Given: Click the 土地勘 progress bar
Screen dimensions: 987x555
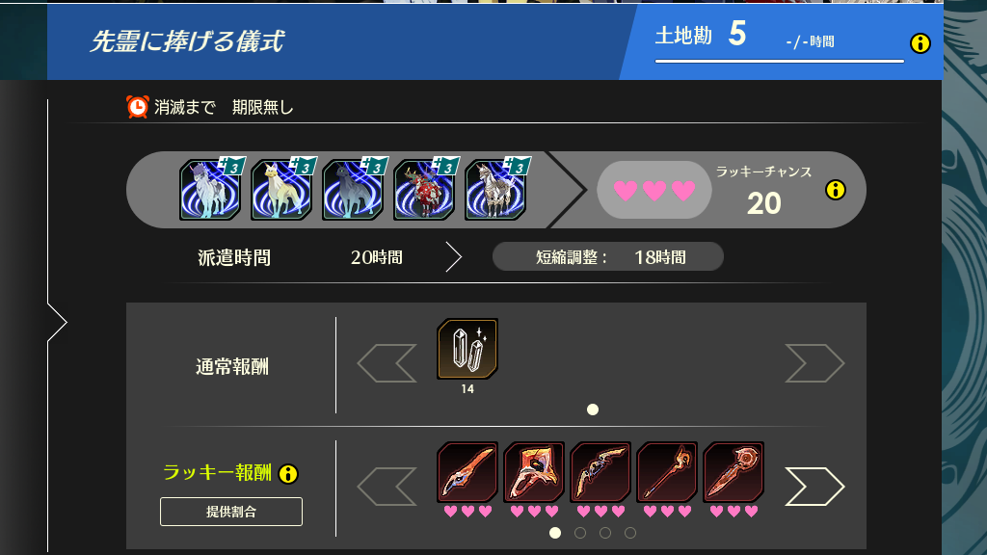Looking at the screenshot, I should point(779,61).
